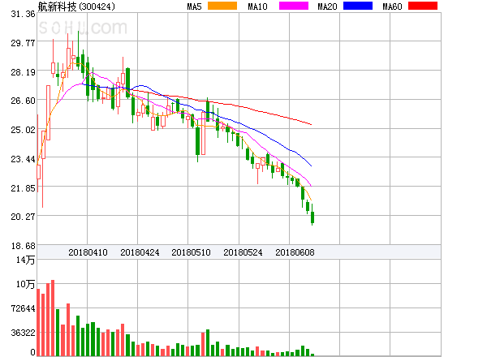The height and width of the screenshot is (357, 487).
Task: Click the MA20 legend label
Action: click(x=327, y=6)
